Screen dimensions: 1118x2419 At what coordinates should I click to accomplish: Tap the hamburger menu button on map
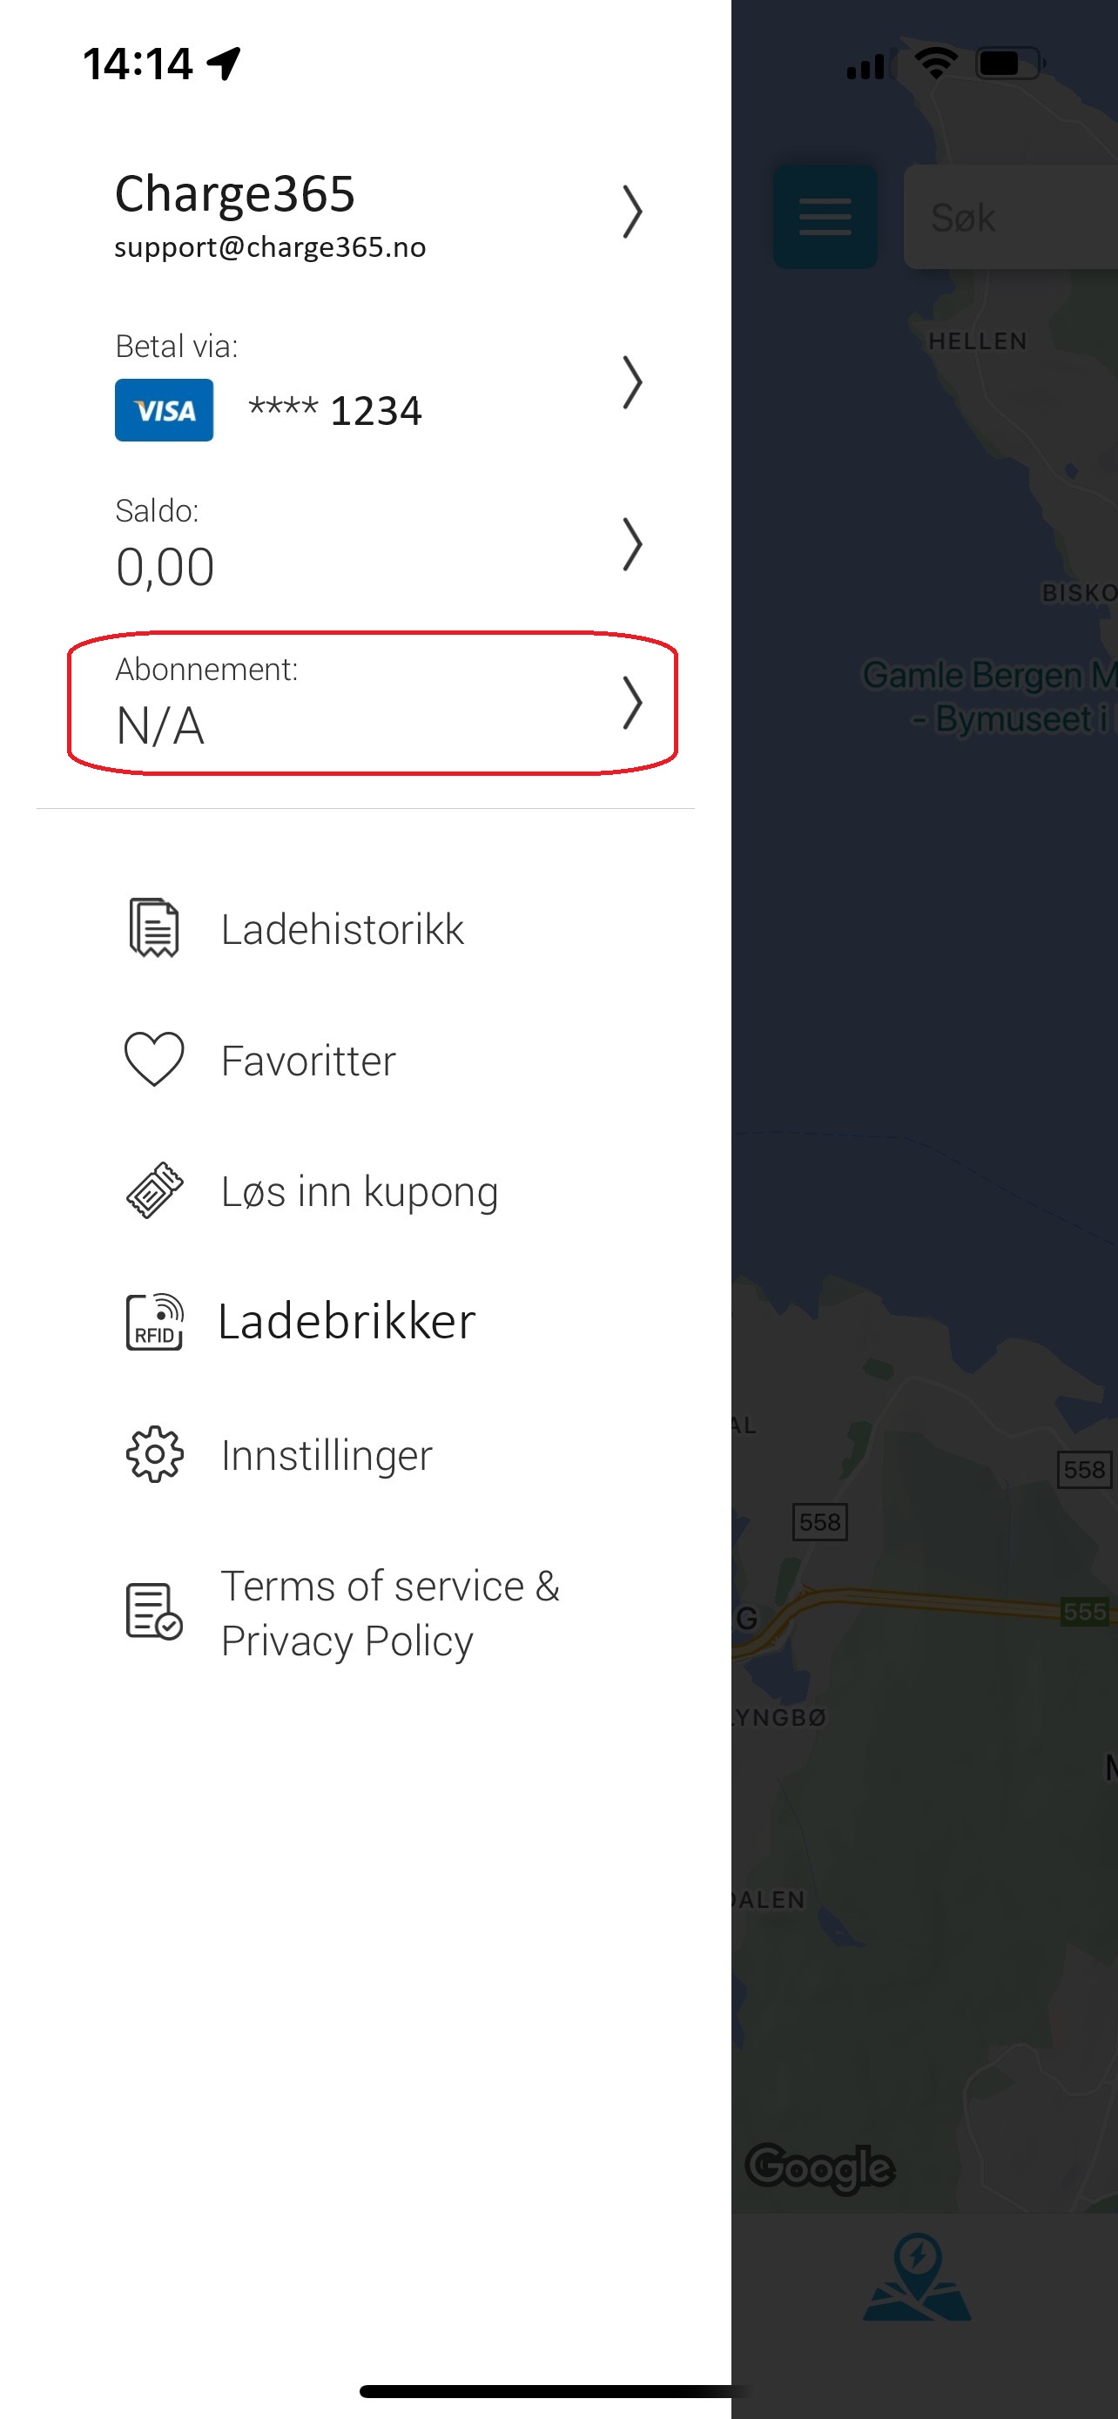tap(825, 217)
